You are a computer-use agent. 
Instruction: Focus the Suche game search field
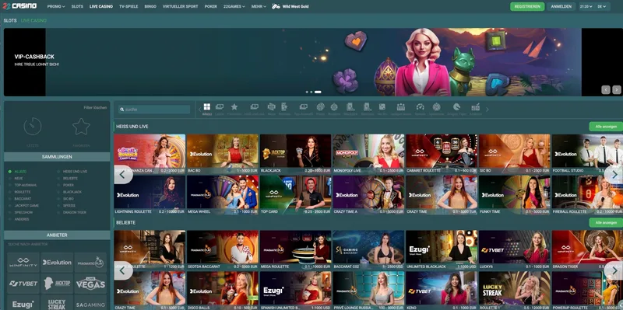coord(154,110)
